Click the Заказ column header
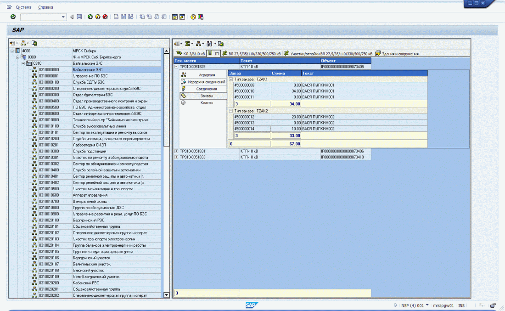 pos(250,73)
